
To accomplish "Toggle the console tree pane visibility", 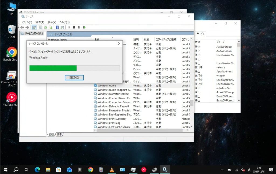I will point(34,27).
